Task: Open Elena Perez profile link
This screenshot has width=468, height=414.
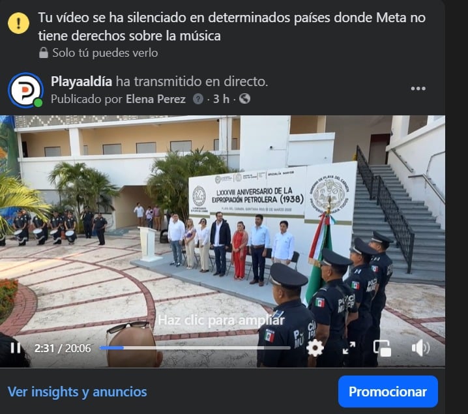Action: pyautogui.click(x=156, y=99)
